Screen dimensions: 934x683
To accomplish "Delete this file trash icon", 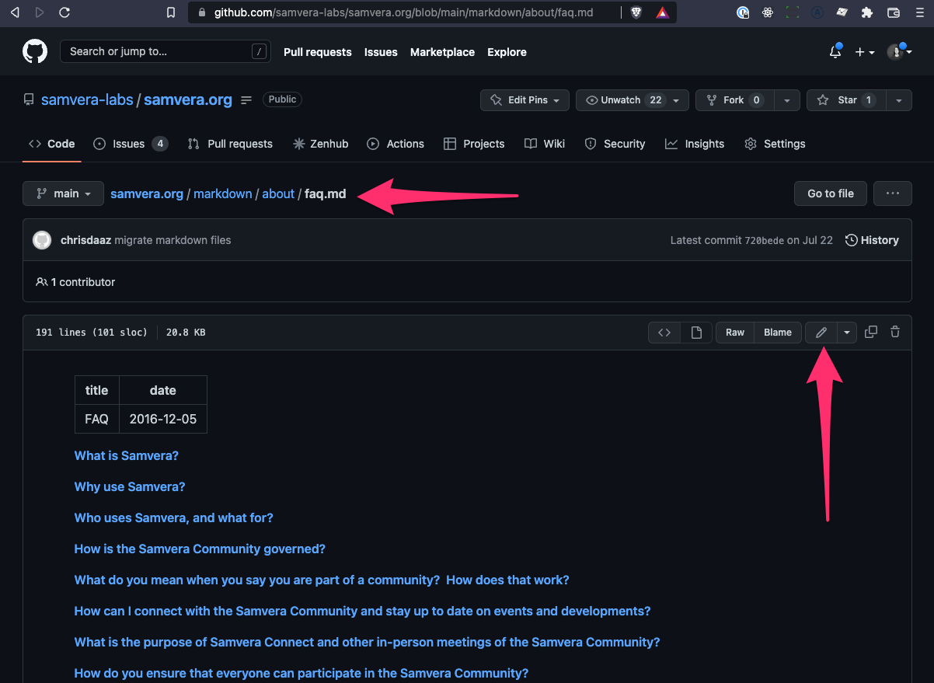I will [x=895, y=332].
